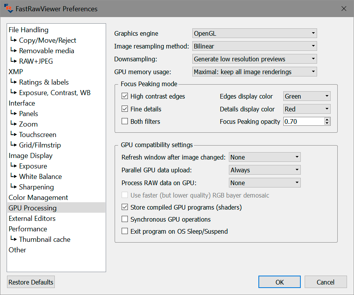Viewport: 354px width, 295px height.
Task: Enable the Both filters checkbox
Action: click(x=125, y=121)
